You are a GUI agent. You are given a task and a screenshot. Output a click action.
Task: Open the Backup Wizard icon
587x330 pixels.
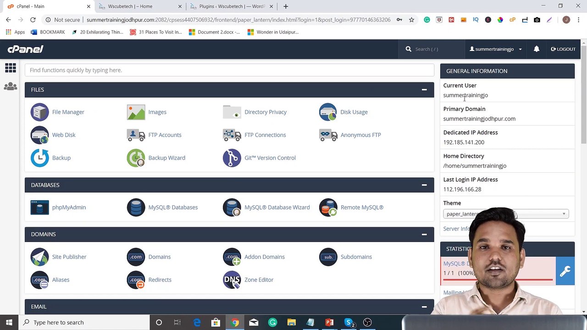[x=136, y=158]
